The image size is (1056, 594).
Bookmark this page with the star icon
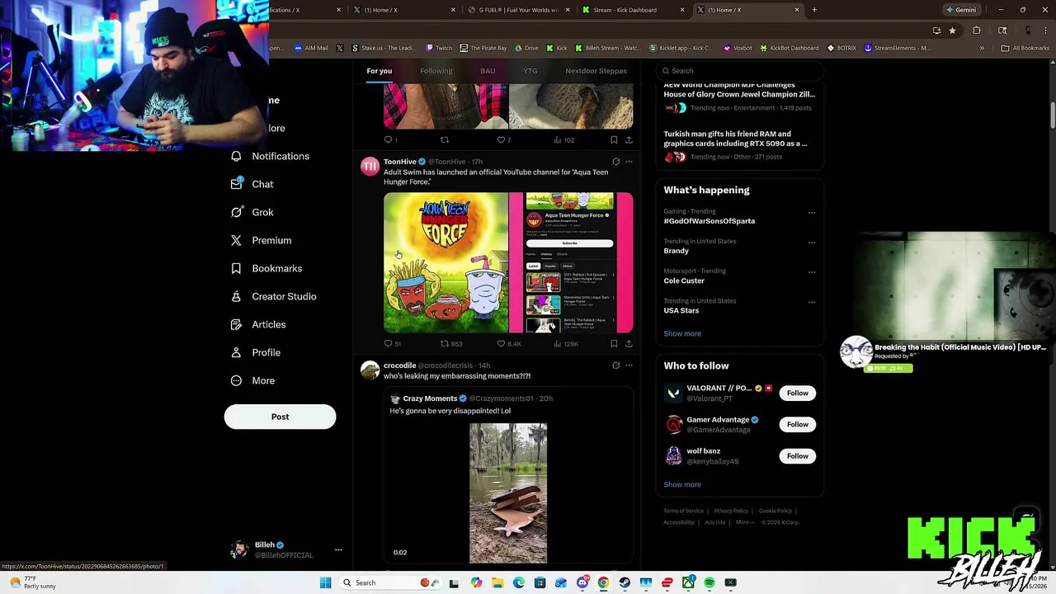point(952,31)
